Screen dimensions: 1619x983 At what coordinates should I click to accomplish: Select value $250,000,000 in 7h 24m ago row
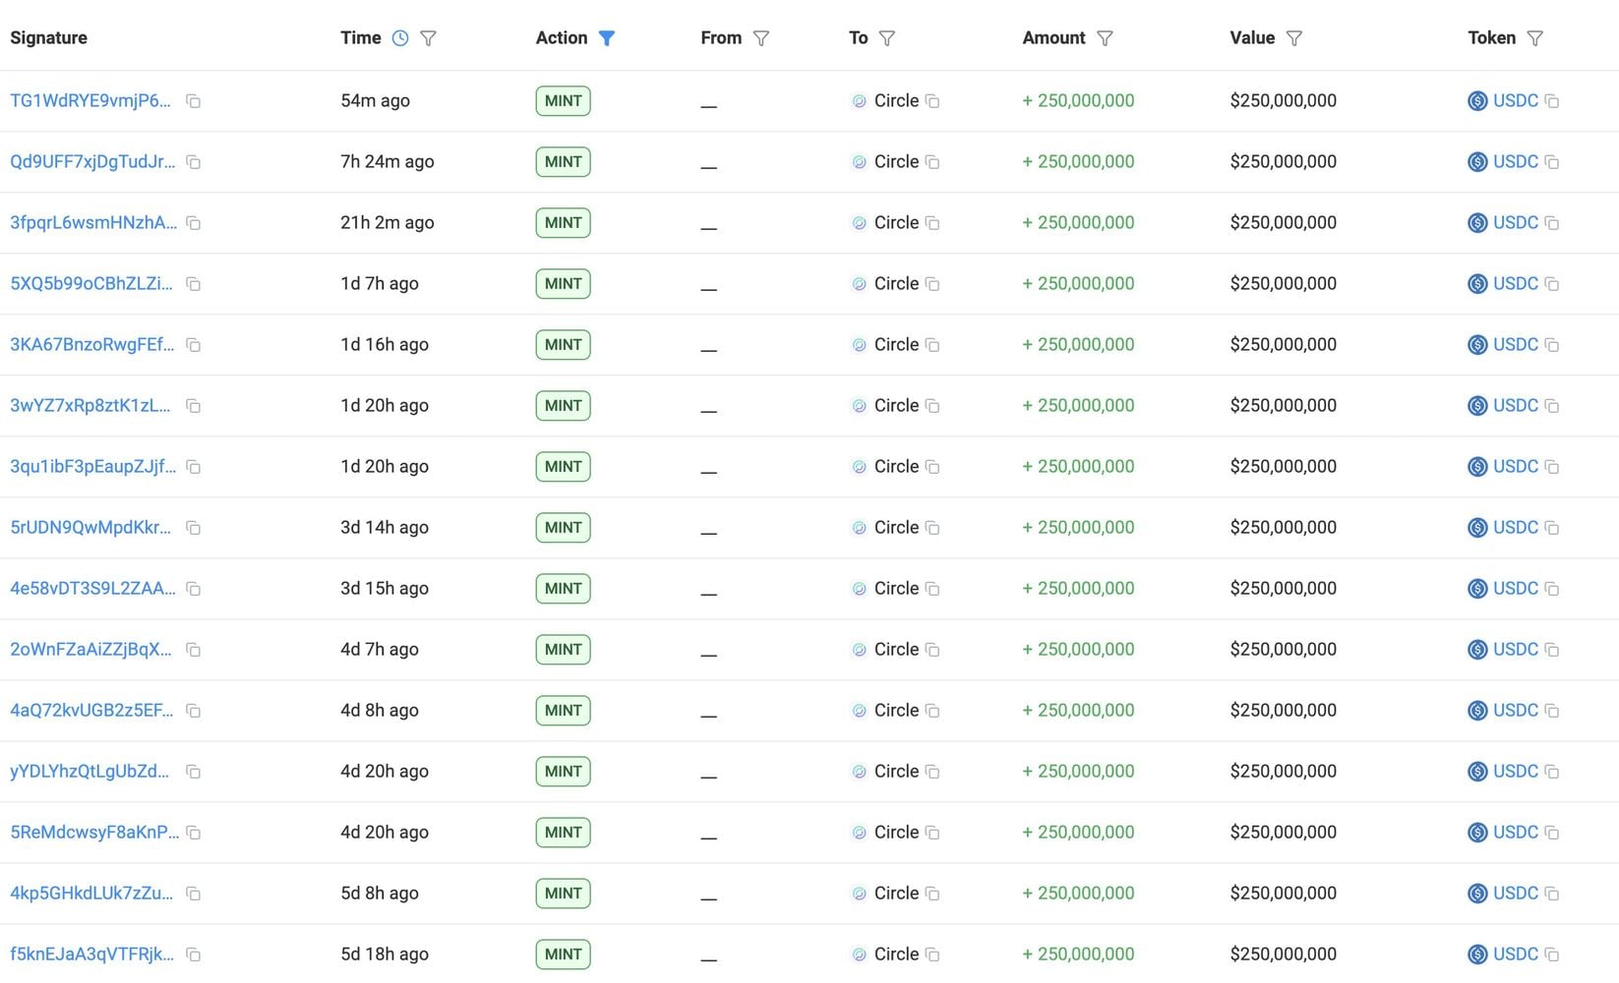[x=1283, y=161]
